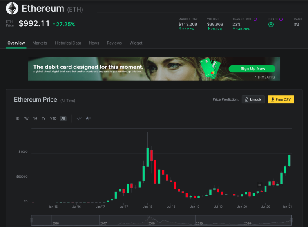Click Sign Up Now in banner

pyautogui.click(x=252, y=68)
